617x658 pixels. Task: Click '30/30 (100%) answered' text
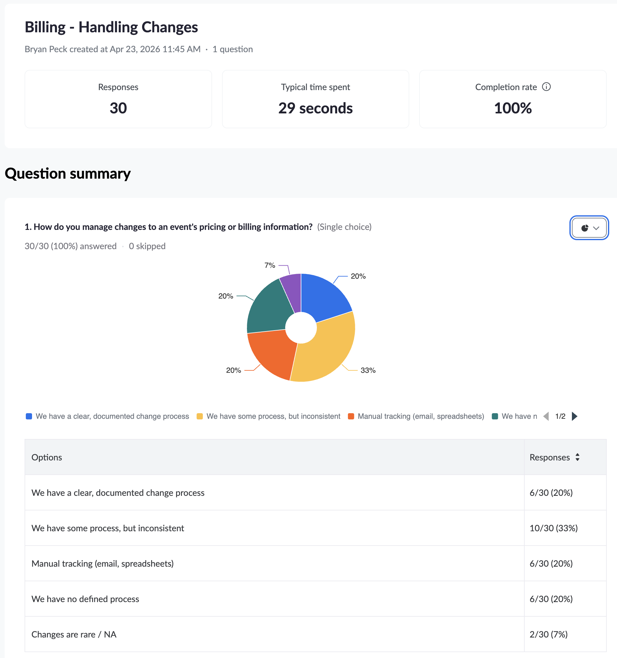(x=71, y=246)
